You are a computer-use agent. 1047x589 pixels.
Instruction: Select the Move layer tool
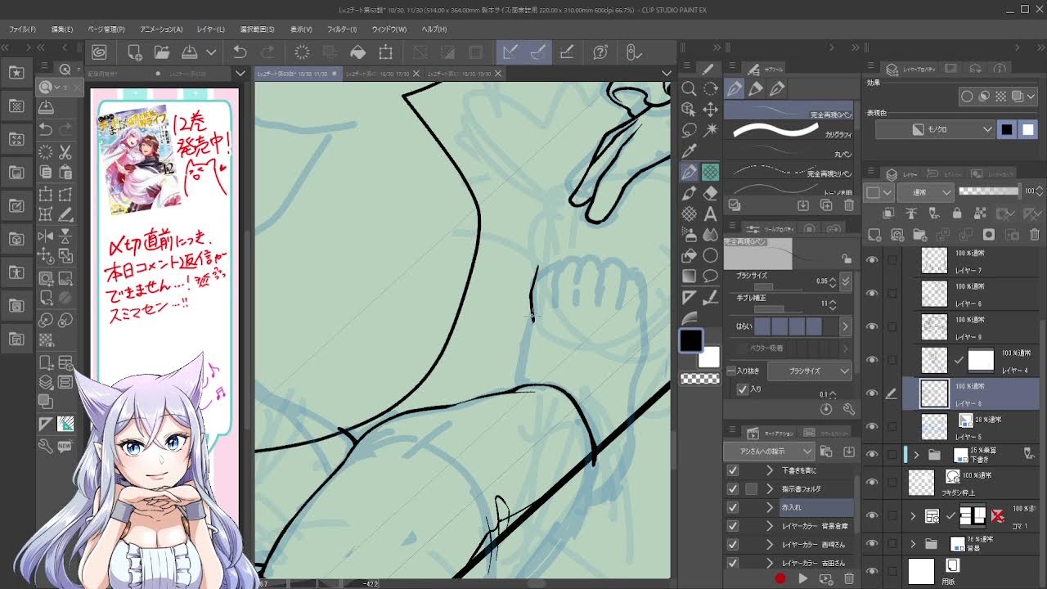pos(710,109)
